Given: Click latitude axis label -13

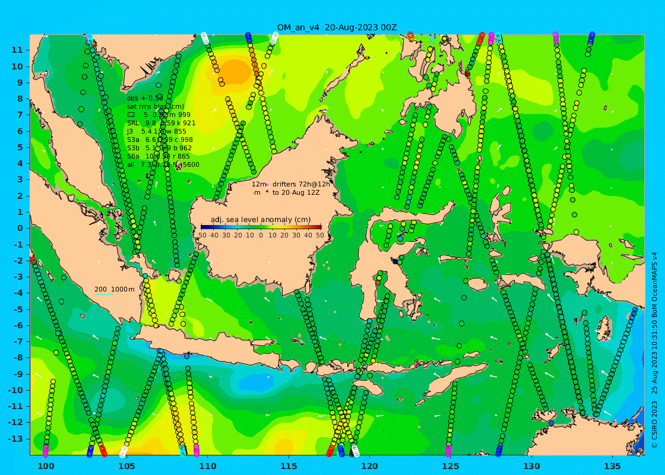Looking at the screenshot, I should tap(15, 439).
